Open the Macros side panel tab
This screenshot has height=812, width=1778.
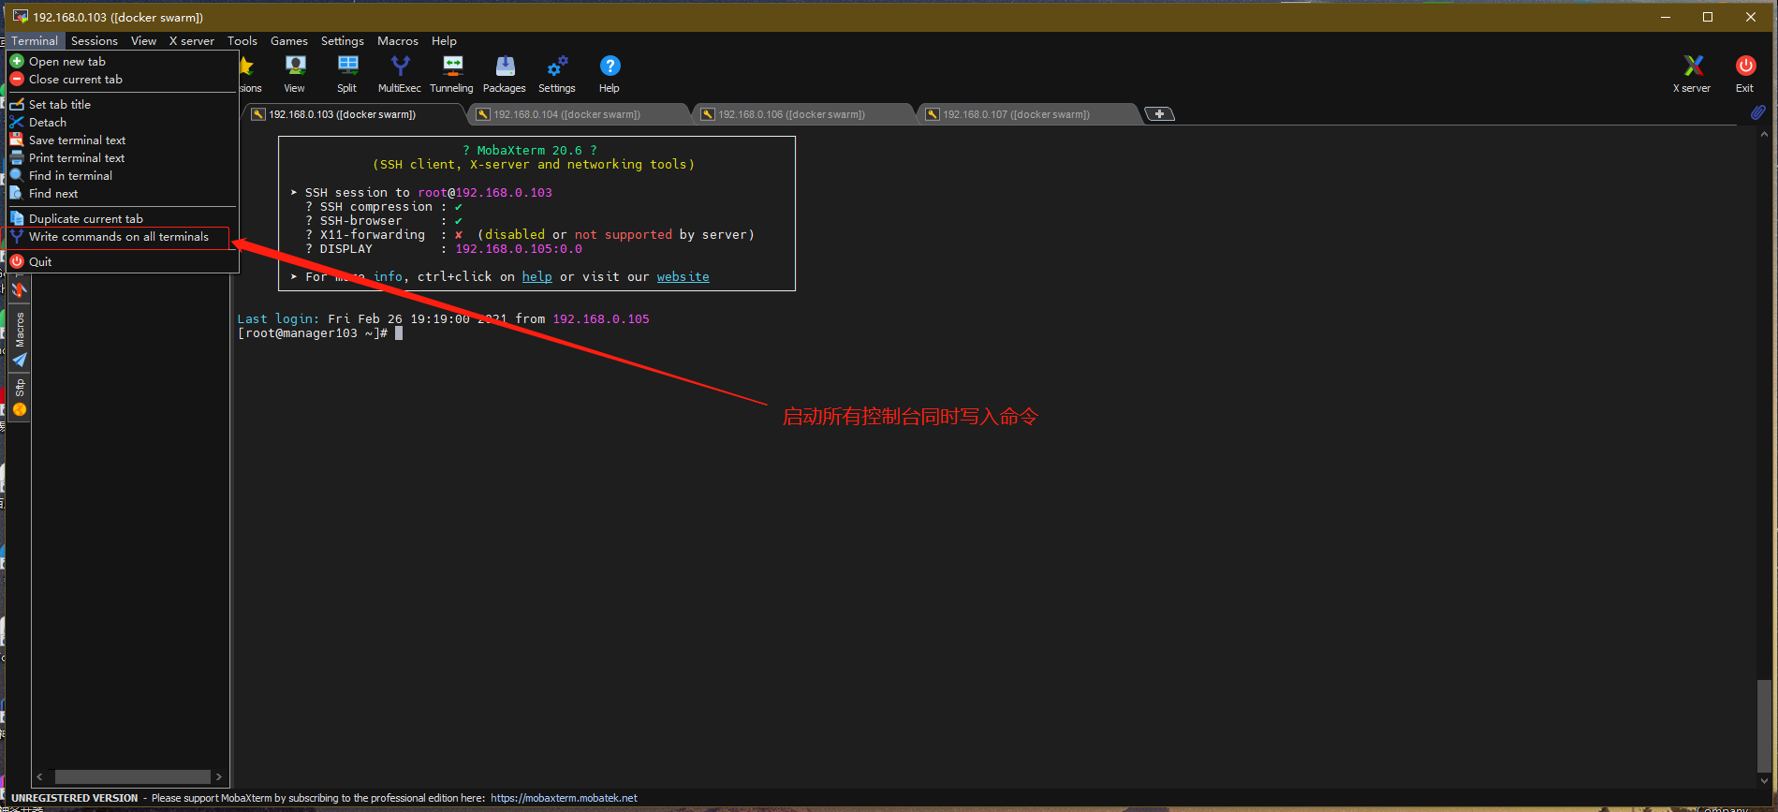pos(20,330)
